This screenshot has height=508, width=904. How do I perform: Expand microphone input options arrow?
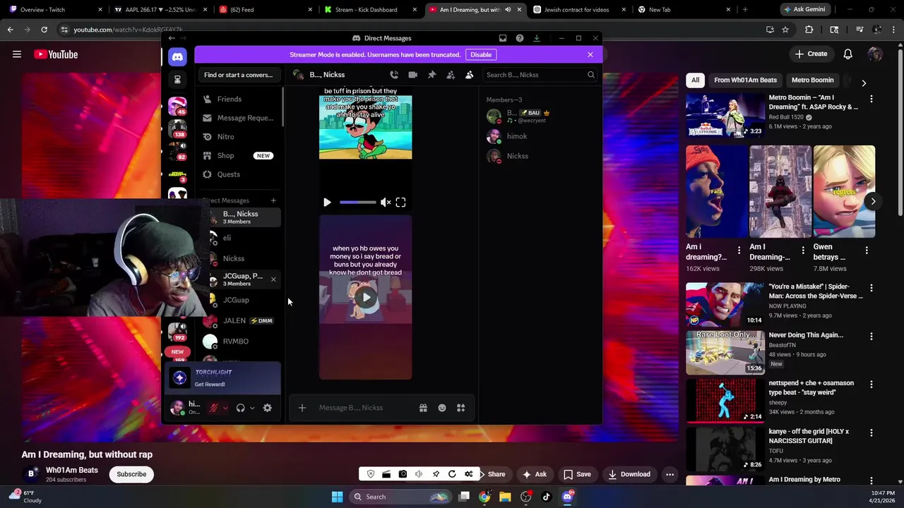tap(225, 408)
